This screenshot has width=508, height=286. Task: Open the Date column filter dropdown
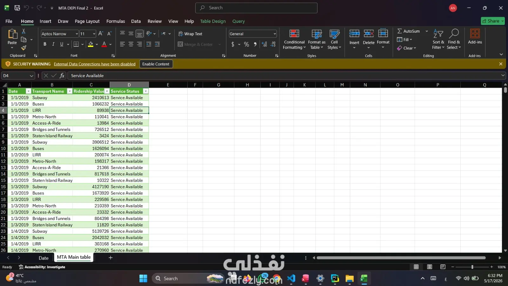click(28, 91)
